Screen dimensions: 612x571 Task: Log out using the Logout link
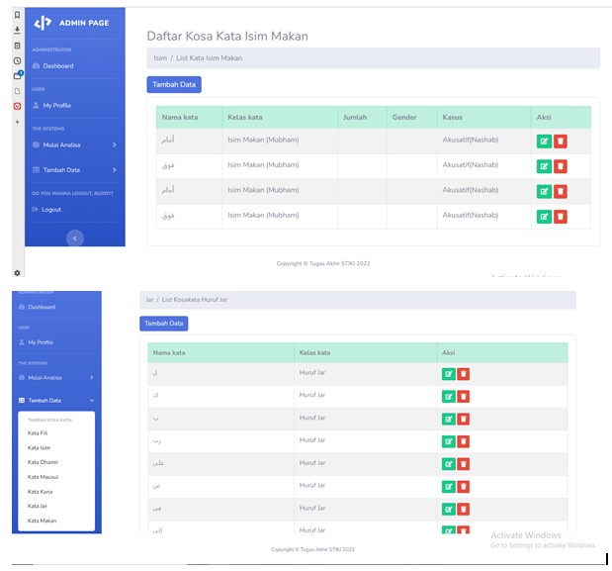(46, 210)
